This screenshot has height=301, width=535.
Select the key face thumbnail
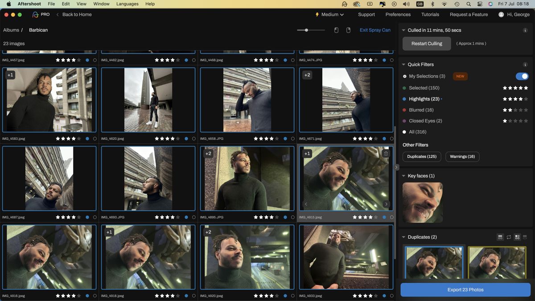[423, 202]
